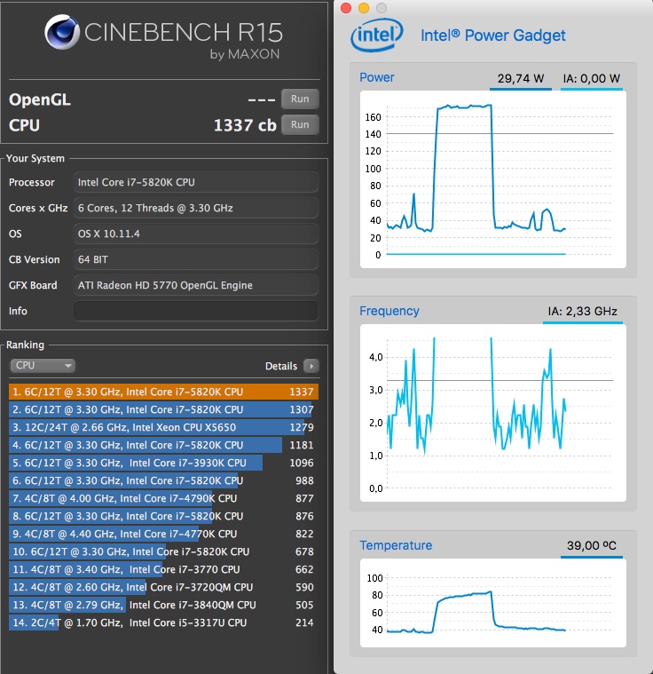Click the Power graph area

[492, 179]
